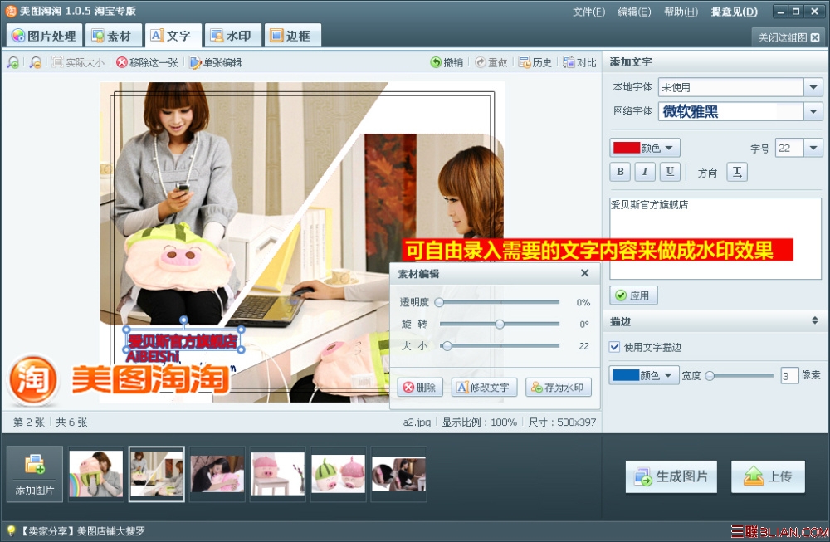Viewport: 830px width, 542px height.
Task: Click the 爱贝斯官方旗舰店 text overlay on canvas
Action: pos(183,341)
